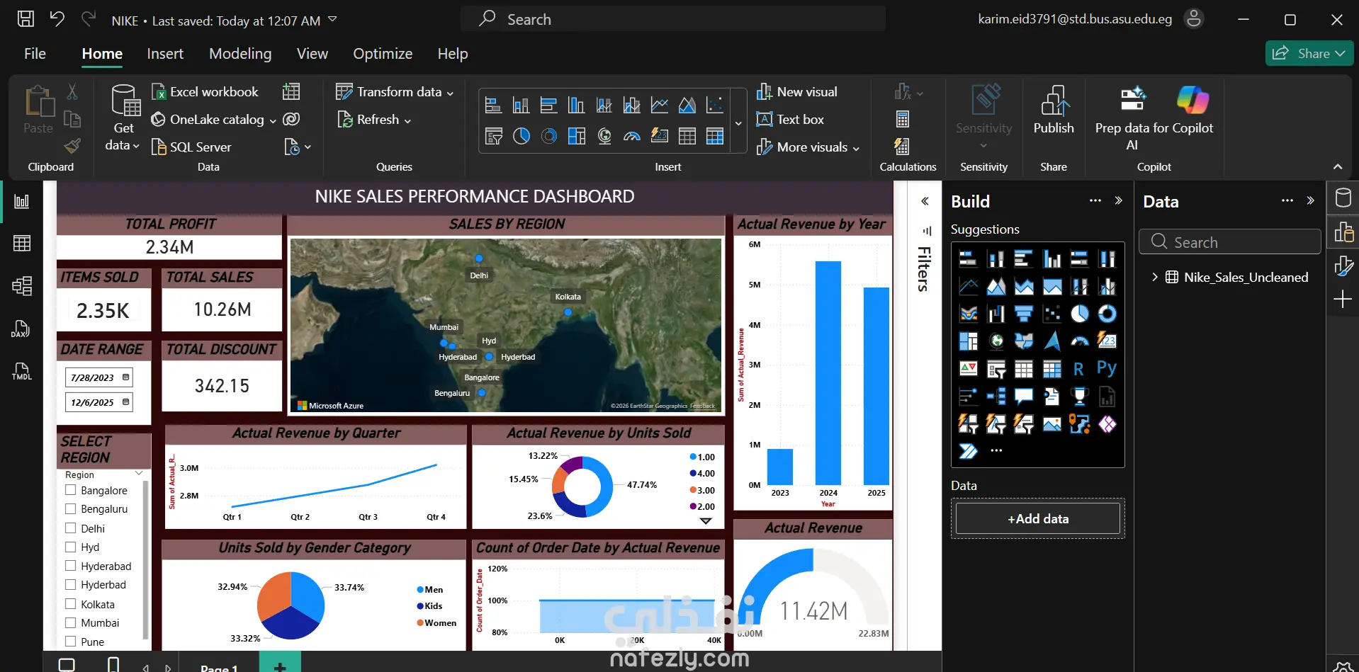Screen dimensions: 1359x672
Task: Click New visual in the ribbon
Action: tap(797, 92)
